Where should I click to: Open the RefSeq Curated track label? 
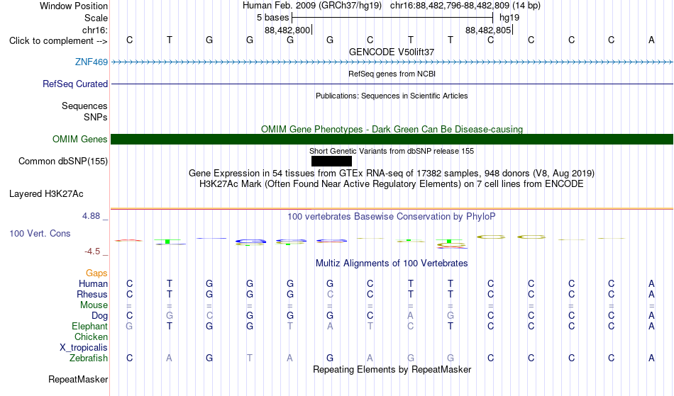(74, 84)
